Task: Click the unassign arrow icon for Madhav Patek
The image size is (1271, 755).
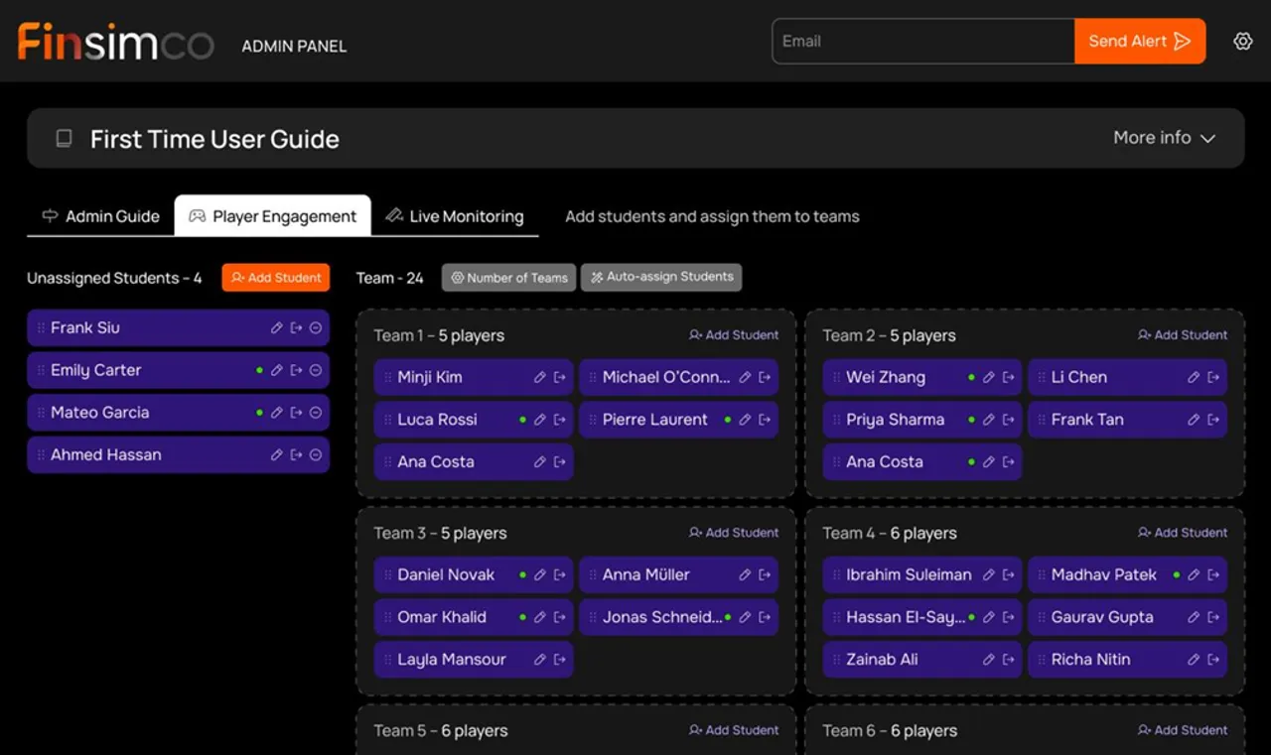Action: (x=1213, y=575)
